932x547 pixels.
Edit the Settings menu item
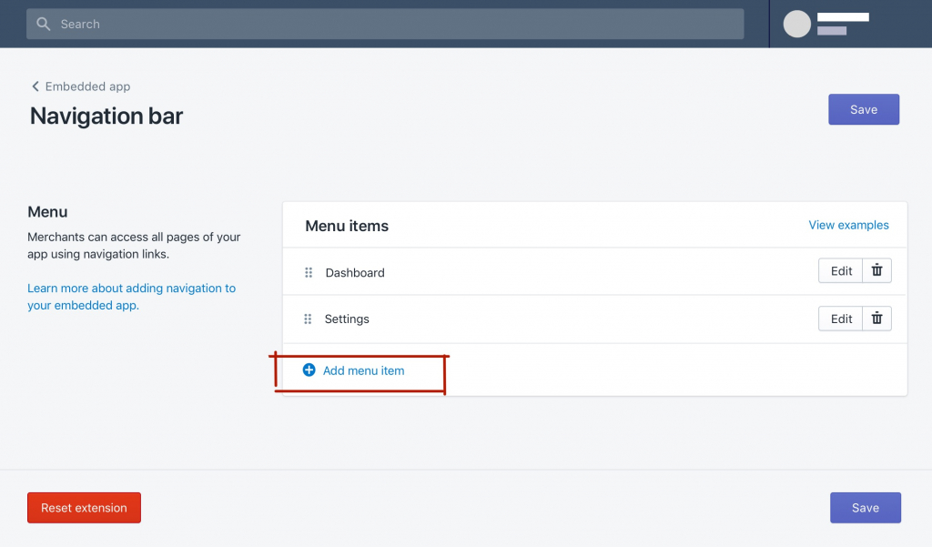(840, 319)
